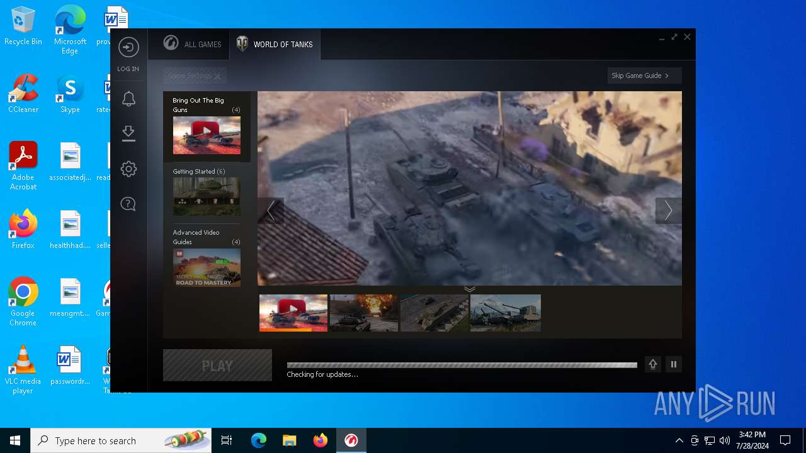806x453 pixels.
Task: Select healthhad image file on desktop
Action: pyautogui.click(x=70, y=230)
